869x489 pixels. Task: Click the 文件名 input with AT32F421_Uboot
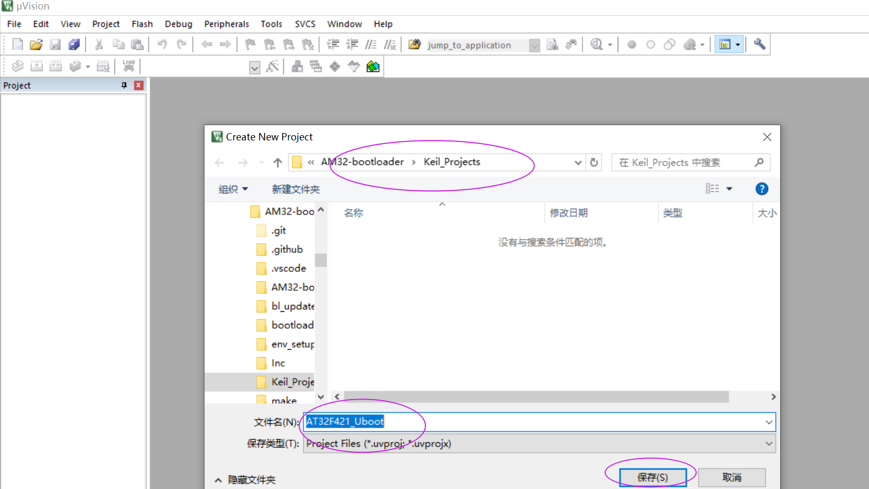coord(539,422)
